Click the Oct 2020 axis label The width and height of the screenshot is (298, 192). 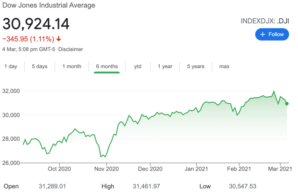coord(59,169)
